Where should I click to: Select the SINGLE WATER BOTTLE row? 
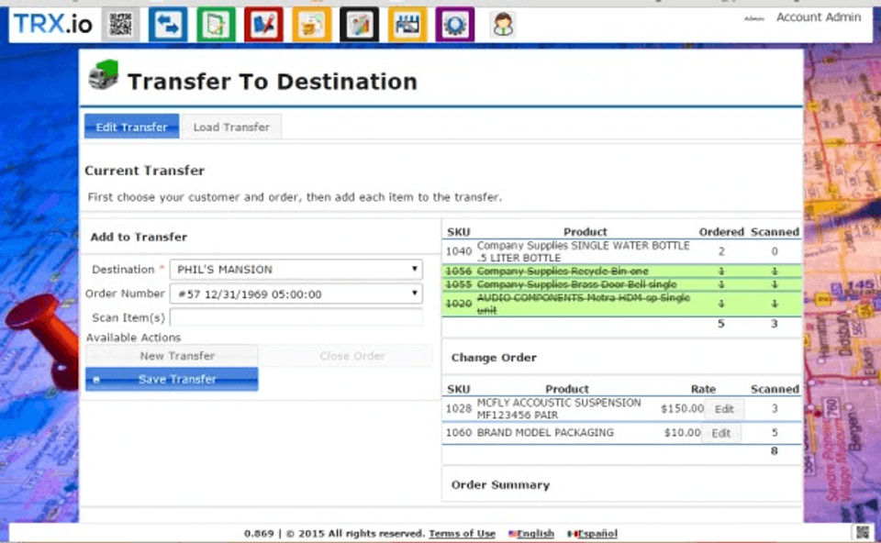pos(621,251)
